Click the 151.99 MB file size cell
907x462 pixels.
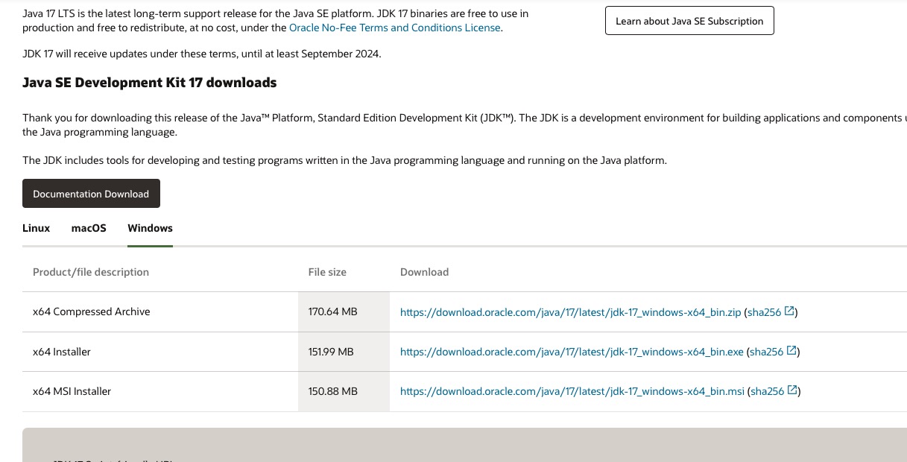[x=330, y=352]
